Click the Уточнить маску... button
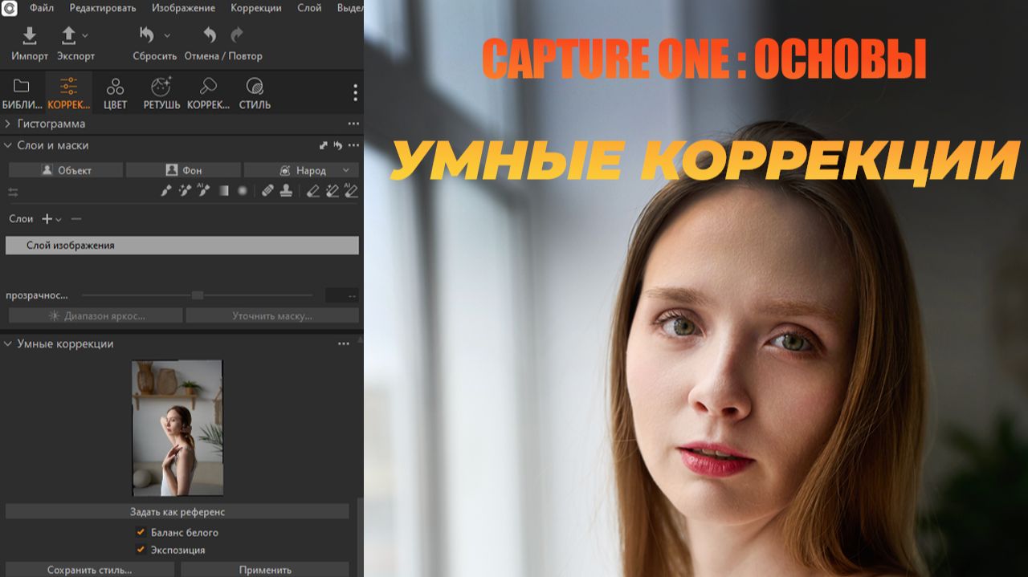 tap(272, 316)
